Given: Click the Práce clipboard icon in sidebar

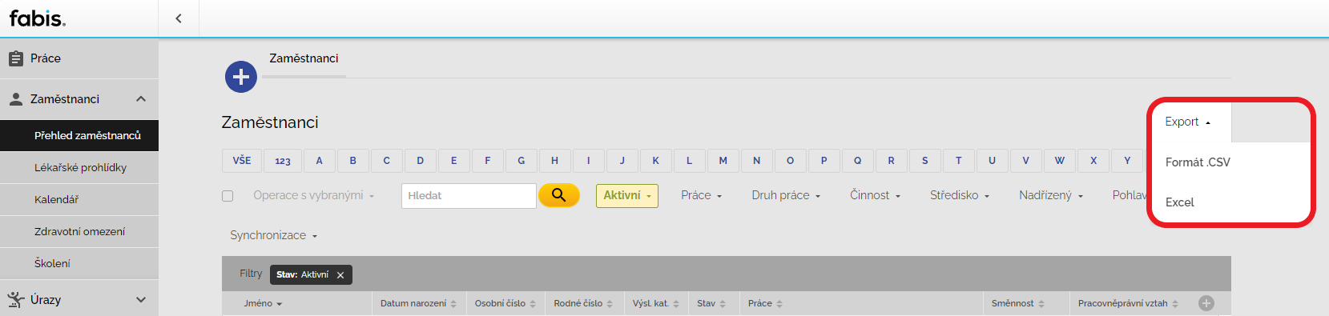Looking at the screenshot, I should coord(15,58).
